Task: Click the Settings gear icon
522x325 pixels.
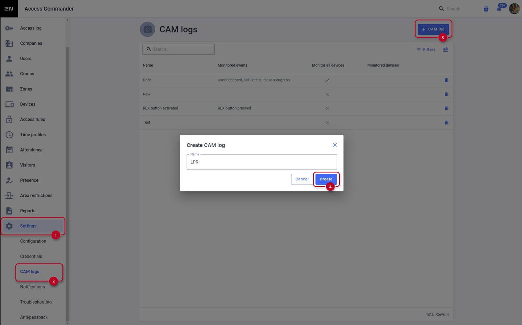Action: coord(9,226)
